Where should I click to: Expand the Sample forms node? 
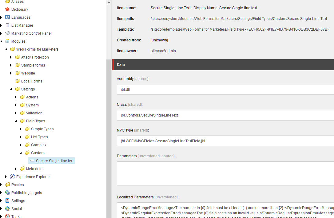coord(11,65)
